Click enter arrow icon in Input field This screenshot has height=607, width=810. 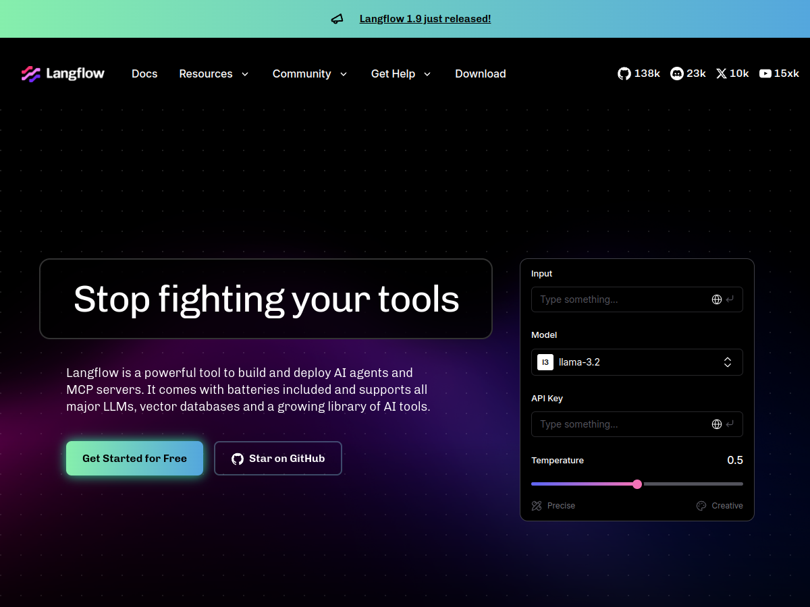[730, 299]
